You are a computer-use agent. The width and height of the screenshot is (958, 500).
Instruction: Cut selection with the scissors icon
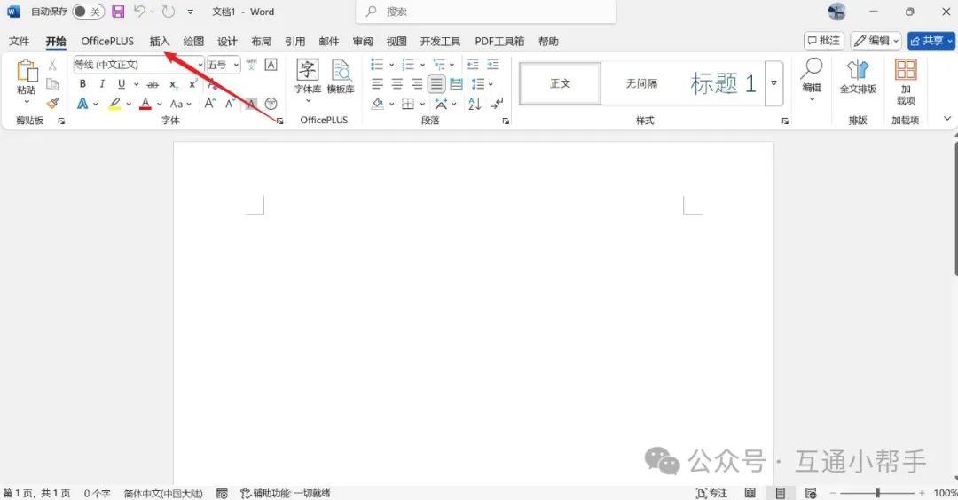(52, 65)
